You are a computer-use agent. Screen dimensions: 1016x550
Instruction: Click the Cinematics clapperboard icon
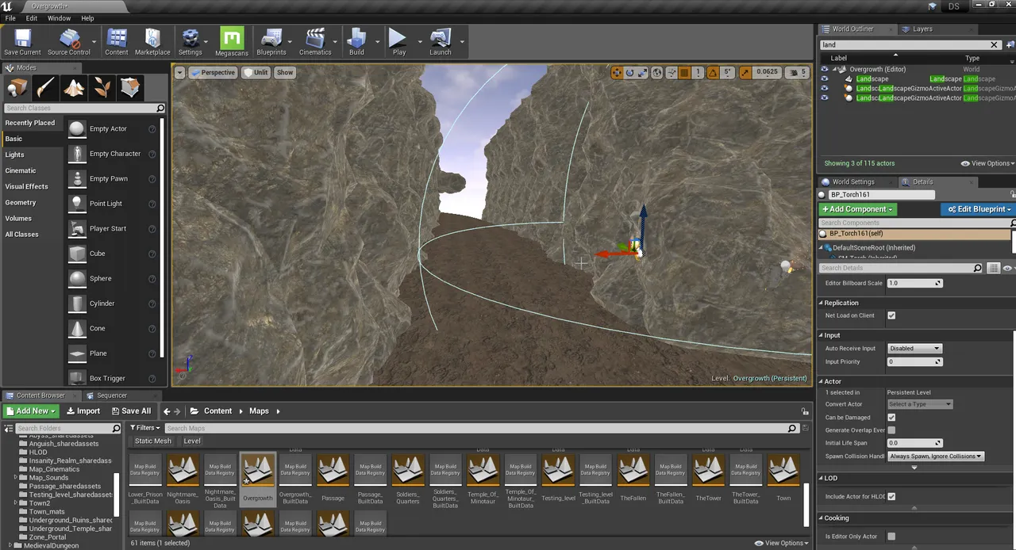(315, 42)
